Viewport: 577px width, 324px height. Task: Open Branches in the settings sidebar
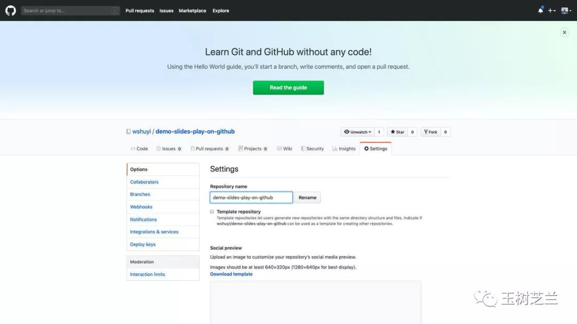click(x=163, y=195)
